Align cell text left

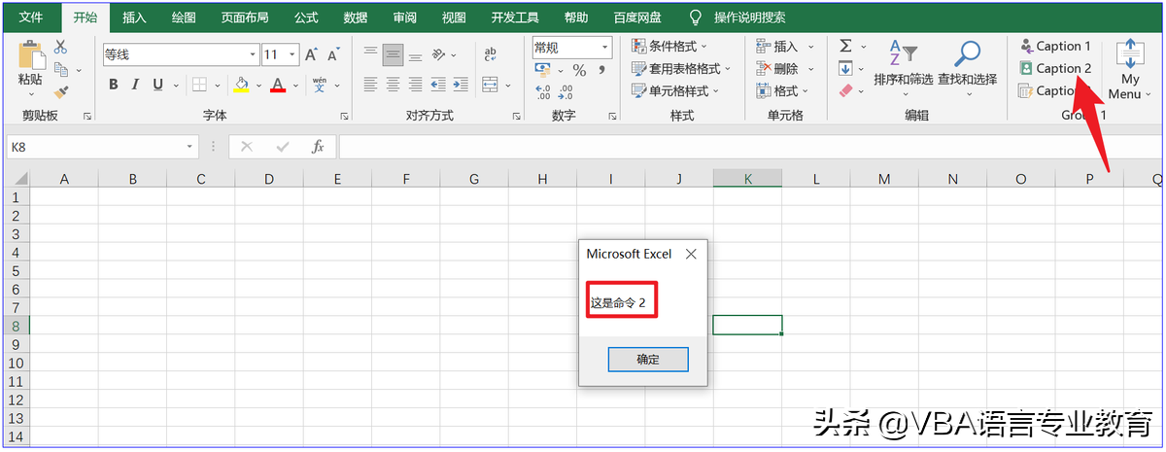[370, 85]
